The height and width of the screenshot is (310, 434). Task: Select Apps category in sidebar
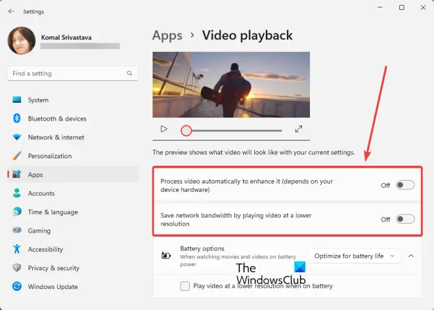(x=73, y=174)
